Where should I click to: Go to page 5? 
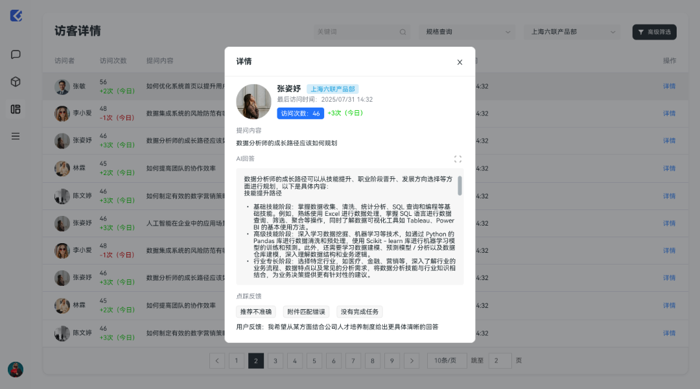pos(314,361)
